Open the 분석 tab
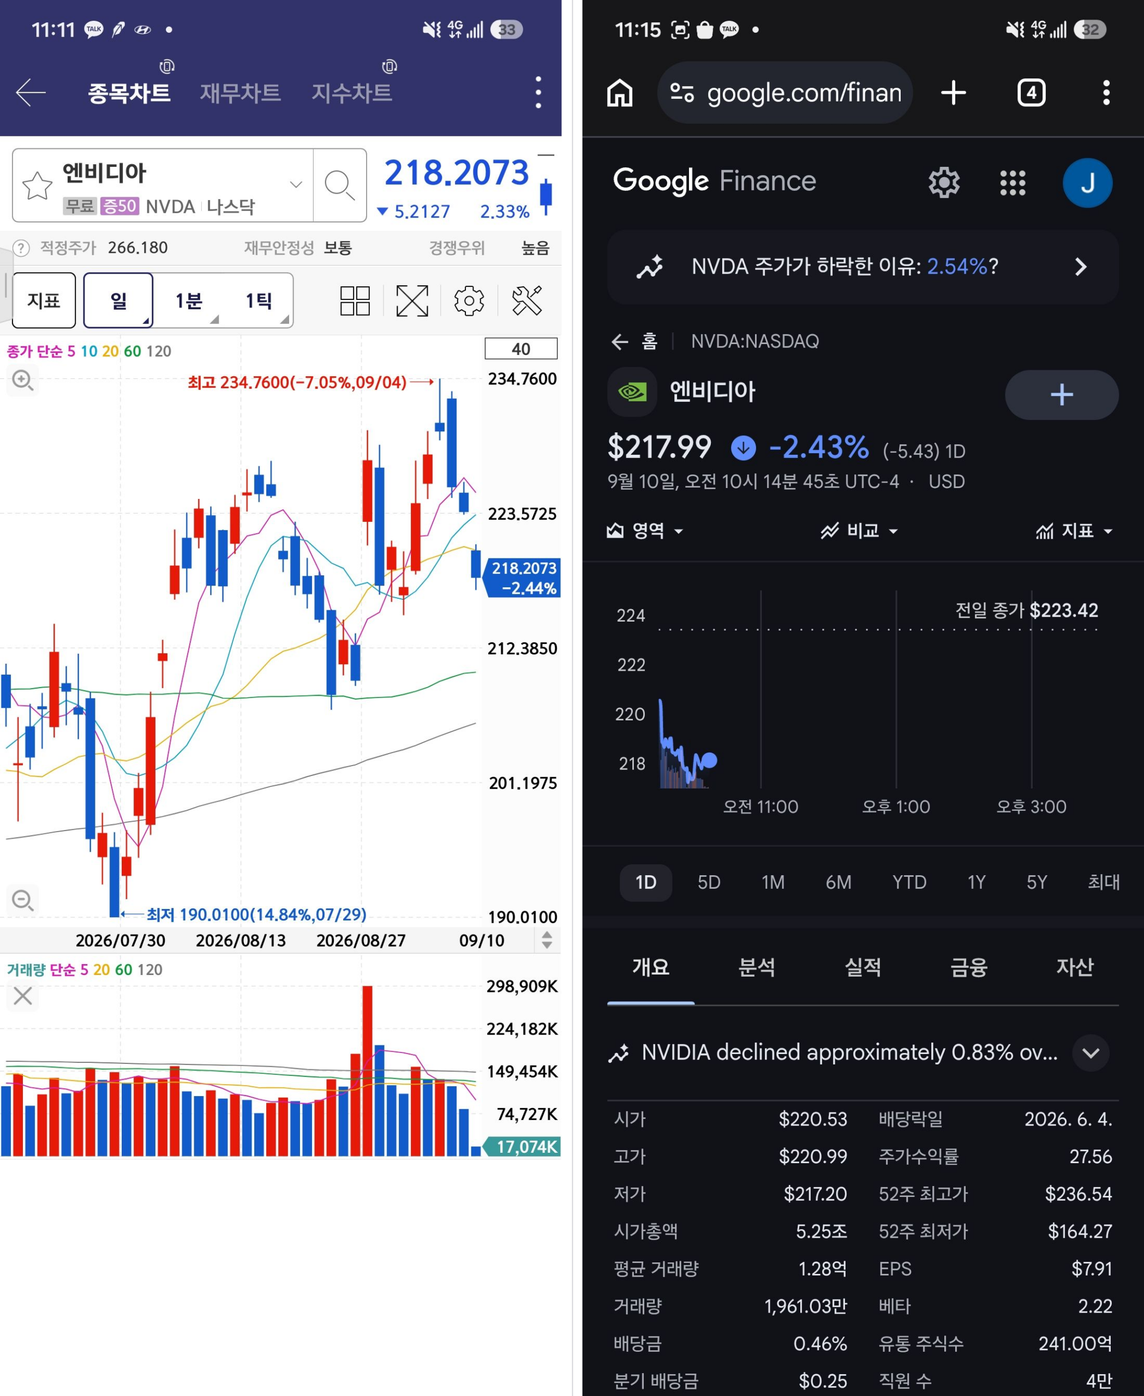Viewport: 1144px width, 1396px height. [x=757, y=967]
